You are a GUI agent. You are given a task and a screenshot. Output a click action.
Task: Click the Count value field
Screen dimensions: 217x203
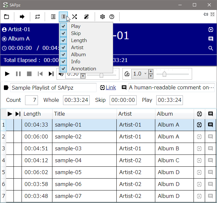tap(32, 100)
